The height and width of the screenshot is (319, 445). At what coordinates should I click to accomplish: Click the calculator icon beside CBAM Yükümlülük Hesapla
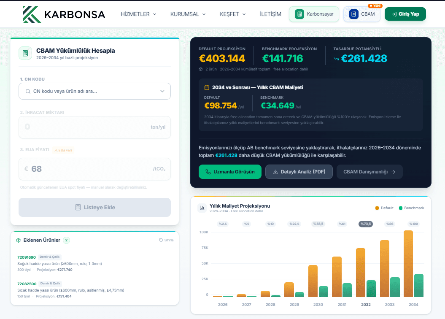[25, 53]
